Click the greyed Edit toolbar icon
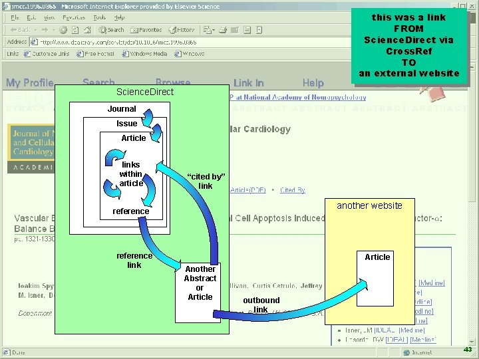 pyautogui.click(x=235, y=30)
